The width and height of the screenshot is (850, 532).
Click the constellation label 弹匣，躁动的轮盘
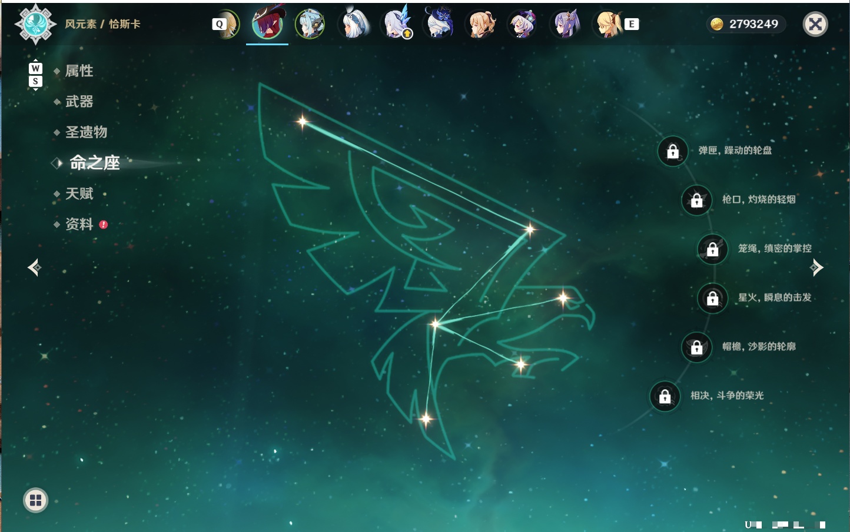[x=735, y=150]
